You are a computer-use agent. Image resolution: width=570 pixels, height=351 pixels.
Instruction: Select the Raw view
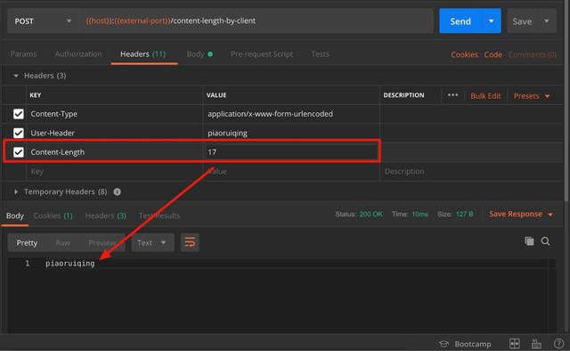pos(62,243)
